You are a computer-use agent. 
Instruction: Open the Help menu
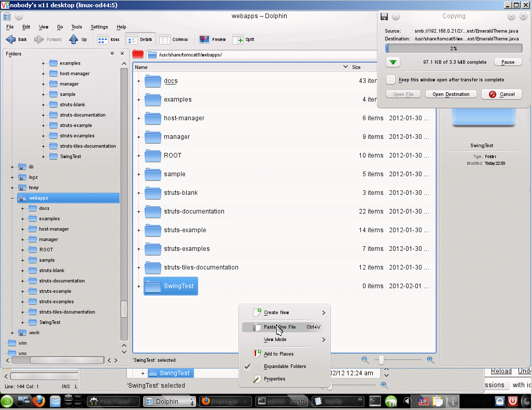coord(121,27)
